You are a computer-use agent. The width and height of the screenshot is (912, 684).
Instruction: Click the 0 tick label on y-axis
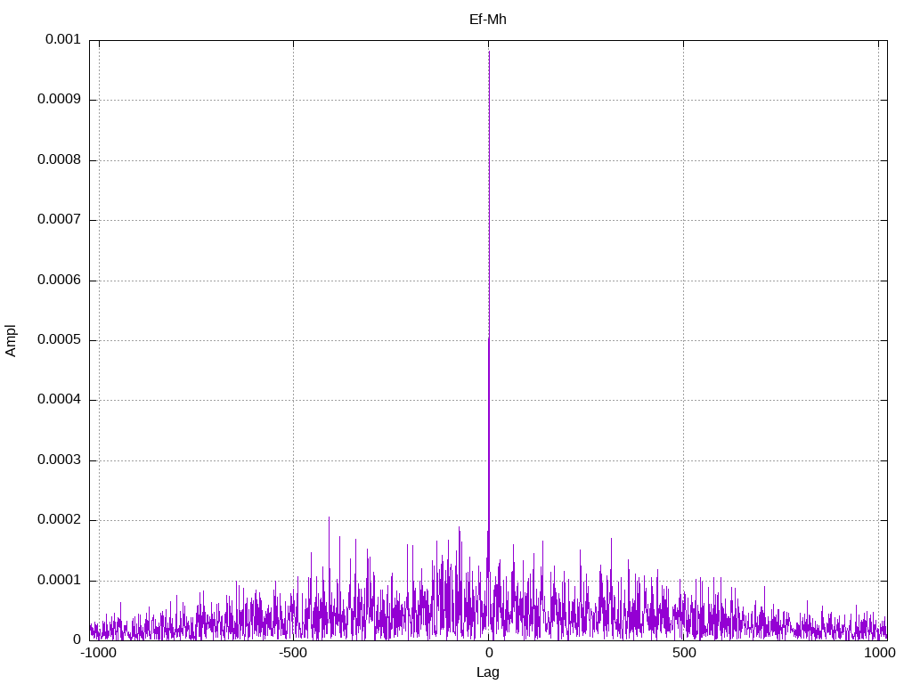(x=77, y=639)
